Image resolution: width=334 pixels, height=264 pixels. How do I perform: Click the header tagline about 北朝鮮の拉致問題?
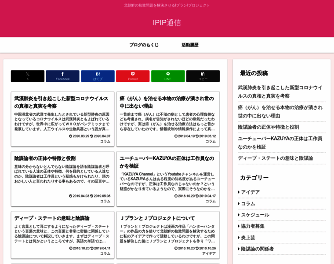pos(167,5)
